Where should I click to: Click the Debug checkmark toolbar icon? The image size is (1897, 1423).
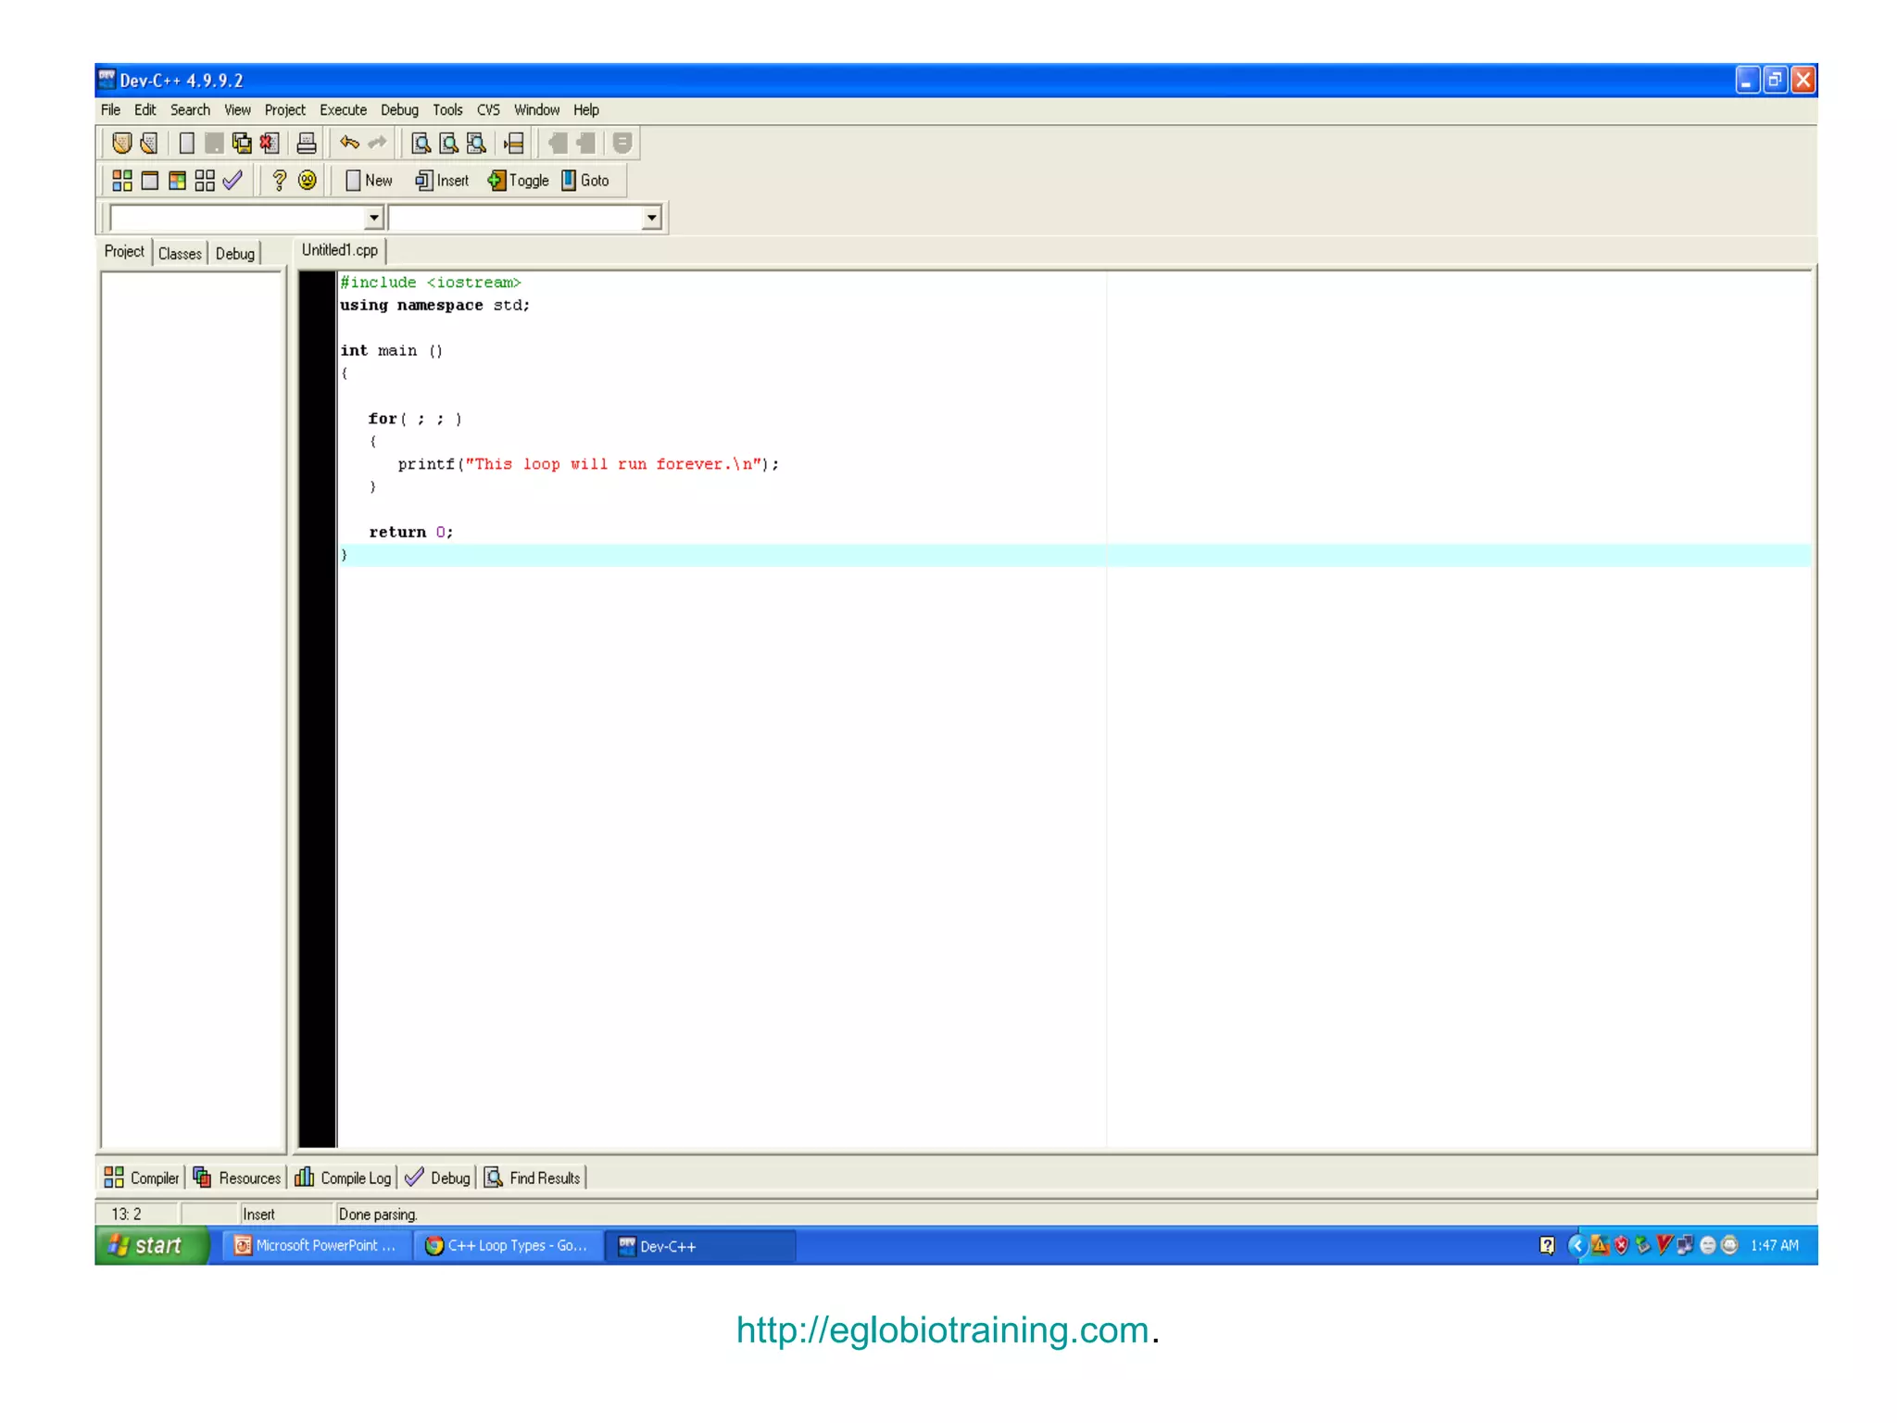click(232, 181)
